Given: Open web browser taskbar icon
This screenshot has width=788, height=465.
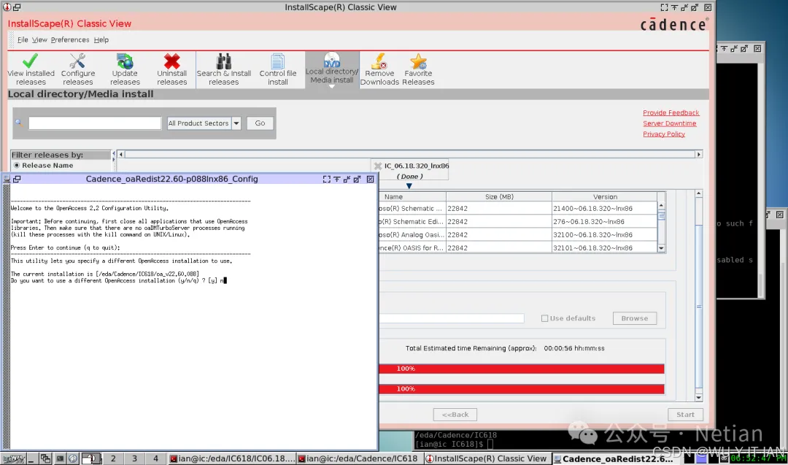Looking at the screenshot, I should 73,458.
